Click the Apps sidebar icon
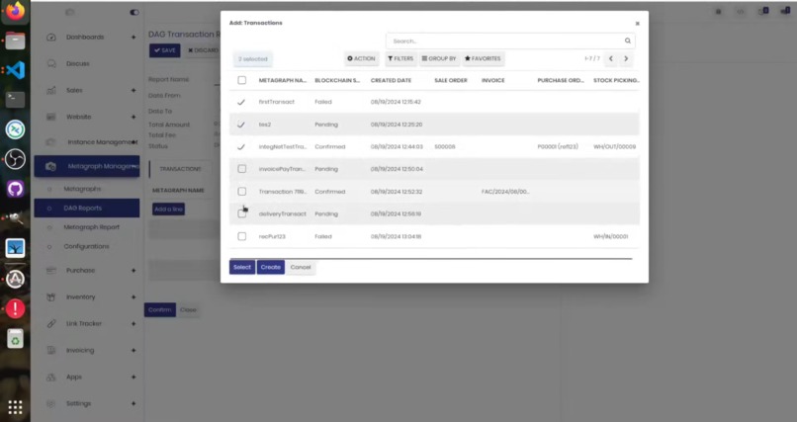 coord(50,377)
